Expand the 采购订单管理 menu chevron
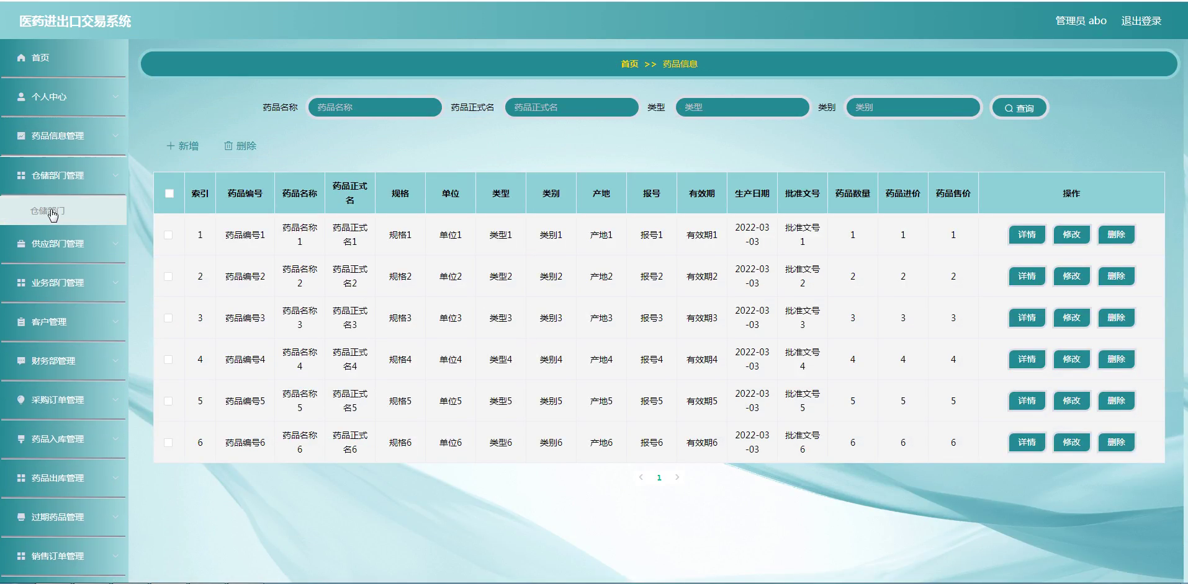 coord(115,400)
